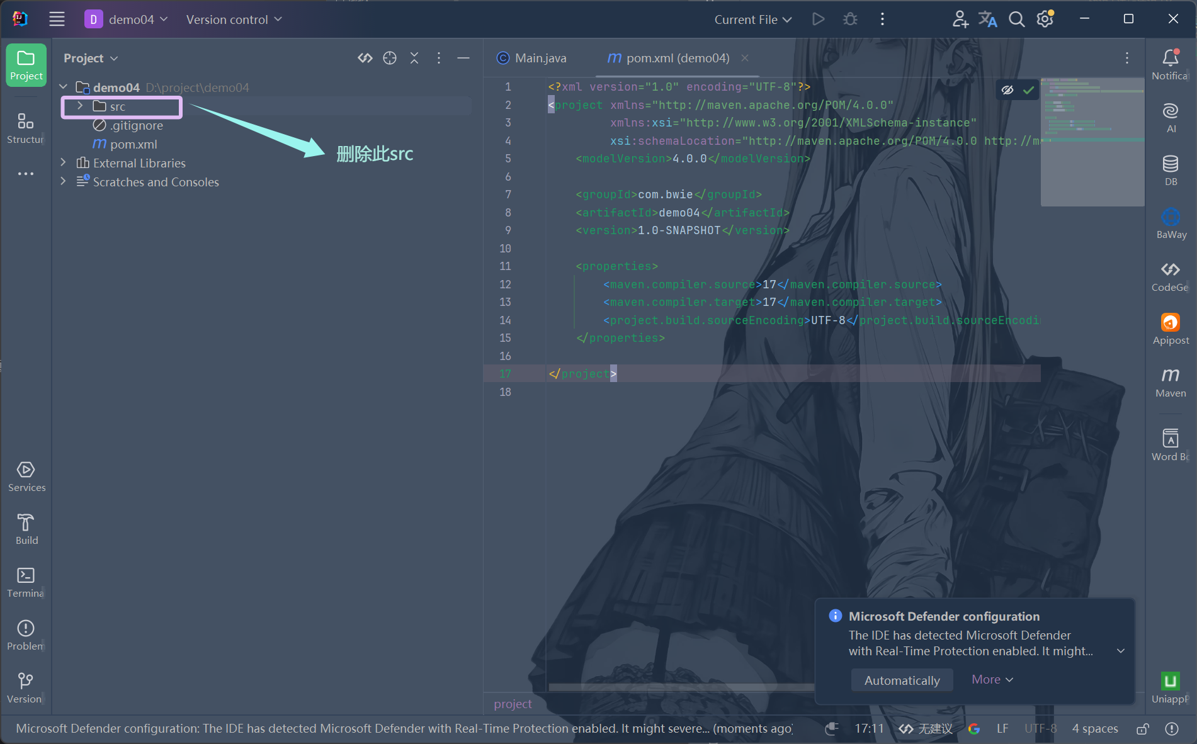The image size is (1197, 744).
Task: Click the translate icon in title bar
Action: pyautogui.click(x=987, y=19)
